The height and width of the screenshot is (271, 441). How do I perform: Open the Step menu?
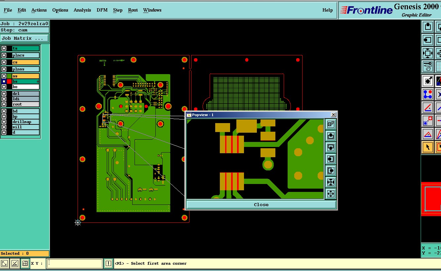coord(118,10)
